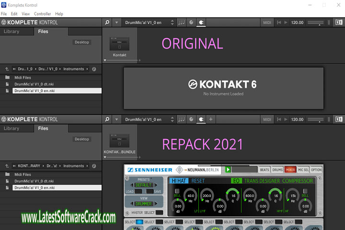Viewport: 345px width, 230px height.
Task: Start playback with the ORIGINAL instance play icon
Action: pos(286,23)
